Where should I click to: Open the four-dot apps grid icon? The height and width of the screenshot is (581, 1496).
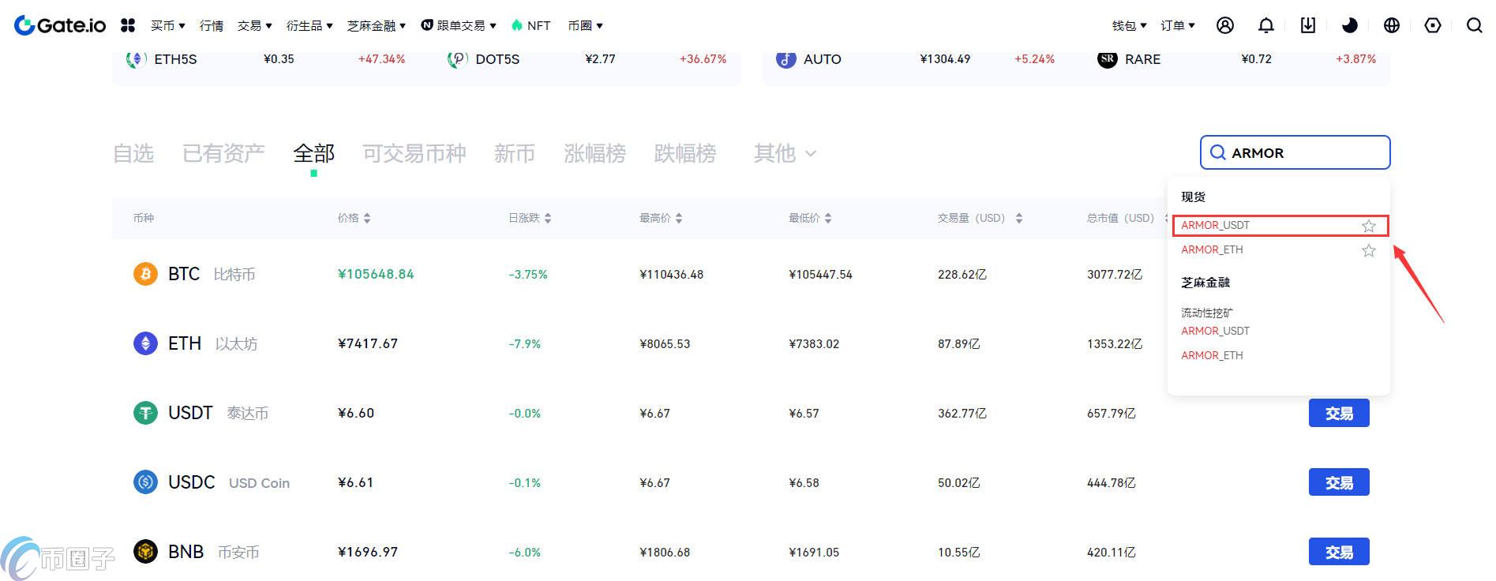tap(128, 25)
